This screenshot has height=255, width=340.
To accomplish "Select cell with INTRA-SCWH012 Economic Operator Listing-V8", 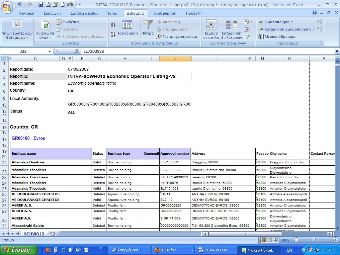I will pos(129,76).
